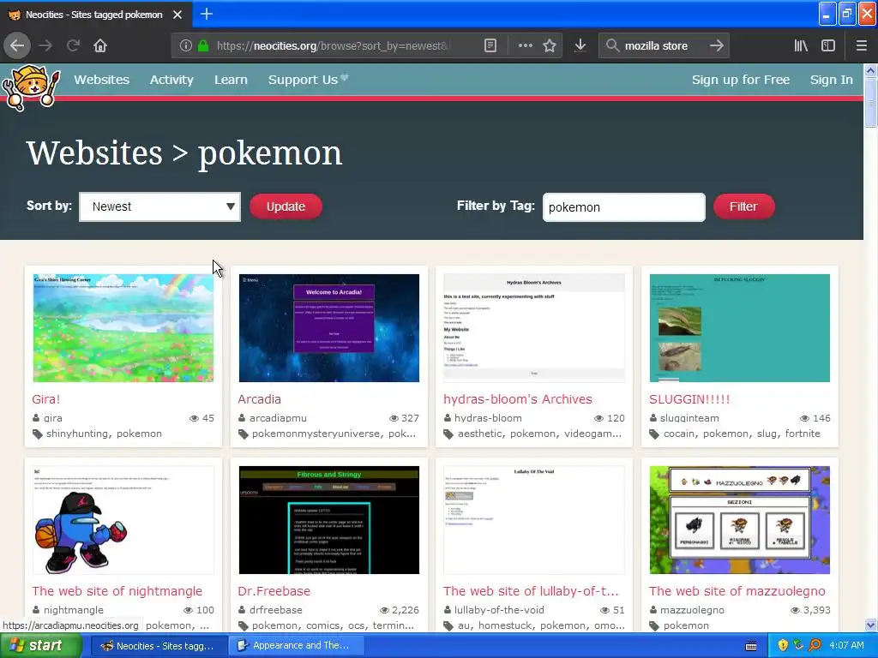This screenshot has height=658, width=878.
Task: Switch to Appearance and Themes taskbar window
Action: point(296,646)
